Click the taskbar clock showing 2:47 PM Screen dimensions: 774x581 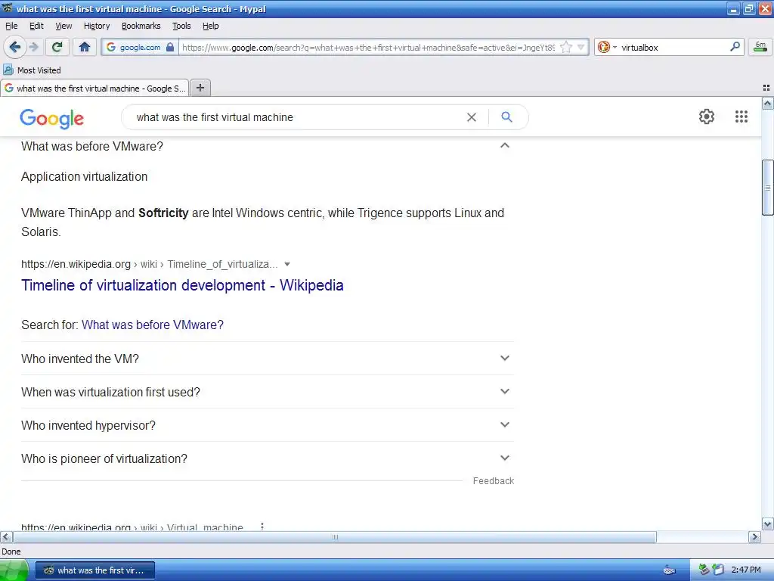coord(746,570)
